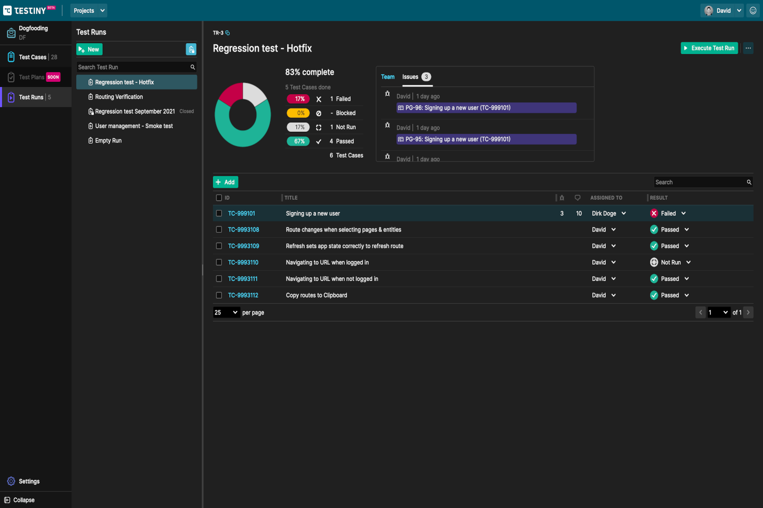Open the feedback smiley icon top right
Viewport: 763px width, 508px height.
(x=752, y=10)
